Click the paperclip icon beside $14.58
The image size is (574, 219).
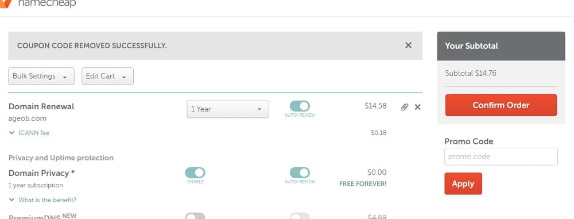tap(405, 107)
